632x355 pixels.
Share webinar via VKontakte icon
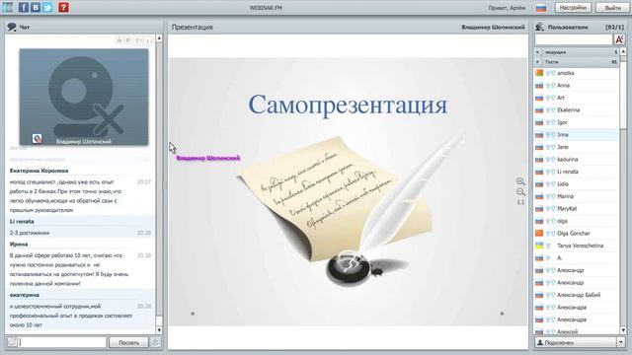click(36, 7)
